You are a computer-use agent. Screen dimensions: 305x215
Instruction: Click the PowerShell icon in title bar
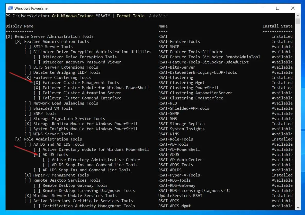(x=10, y=8)
